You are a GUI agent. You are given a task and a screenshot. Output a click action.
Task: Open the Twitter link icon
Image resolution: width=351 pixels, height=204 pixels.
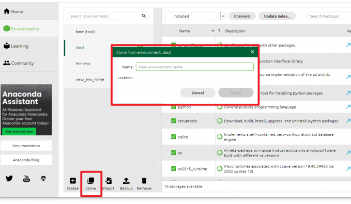click(x=9, y=179)
